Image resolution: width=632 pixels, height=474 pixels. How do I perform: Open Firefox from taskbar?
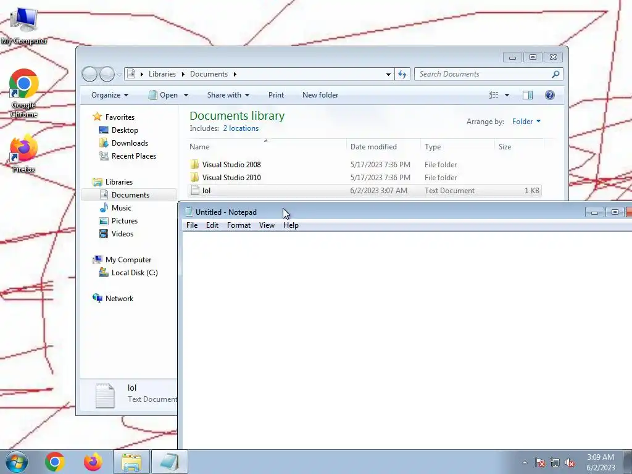pyautogui.click(x=93, y=462)
